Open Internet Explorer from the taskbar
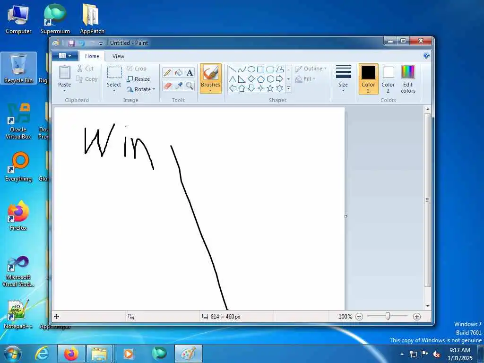The width and height of the screenshot is (484, 363). pos(42,354)
